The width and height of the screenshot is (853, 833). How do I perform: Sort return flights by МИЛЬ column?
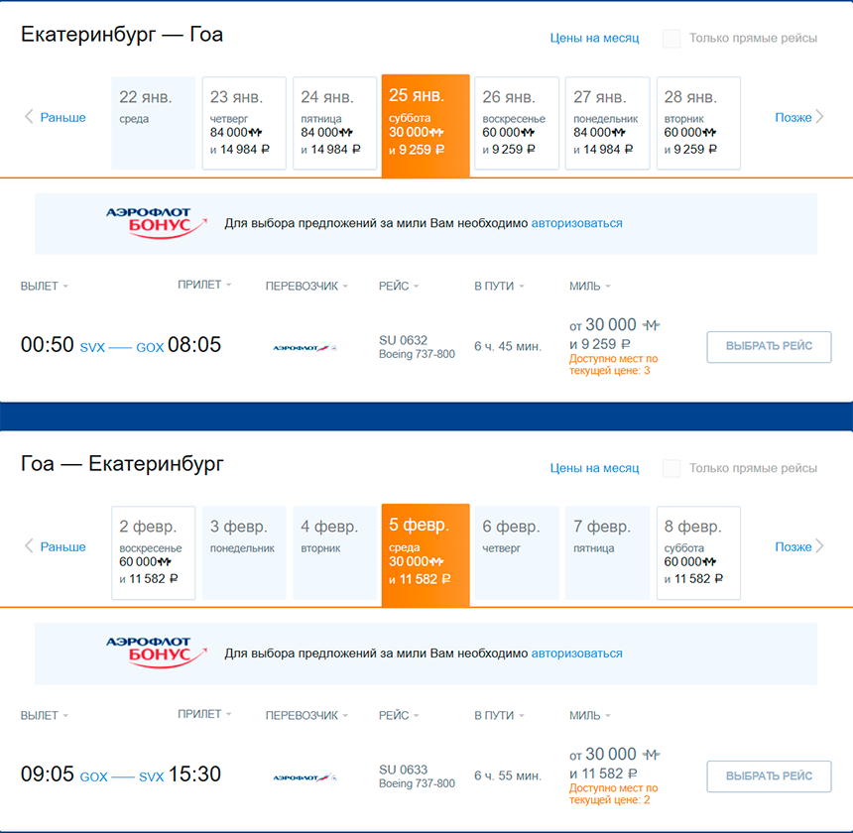coord(590,716)
